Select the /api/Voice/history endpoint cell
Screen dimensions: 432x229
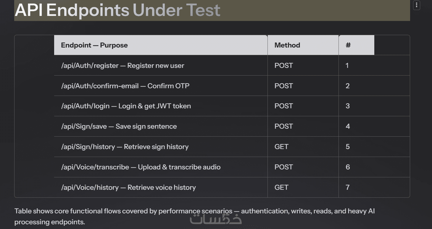[161, 187]
